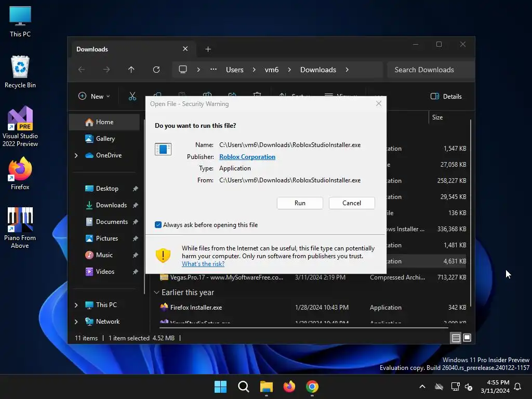Expand the OneDrive tree node
The image size is (532, 399).
(76, 155)
